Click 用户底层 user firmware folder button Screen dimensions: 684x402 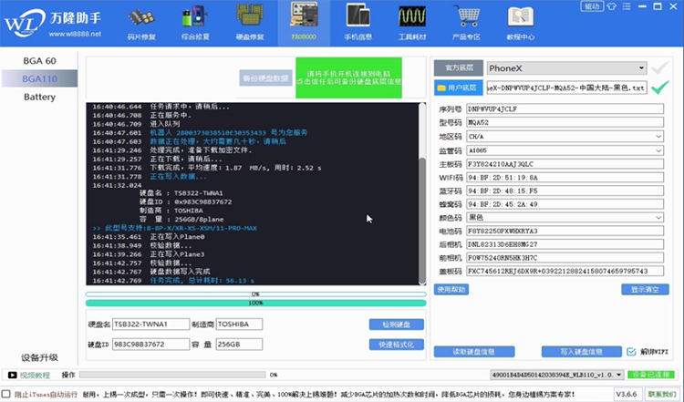pyautogui.click(x=459, y=88)
